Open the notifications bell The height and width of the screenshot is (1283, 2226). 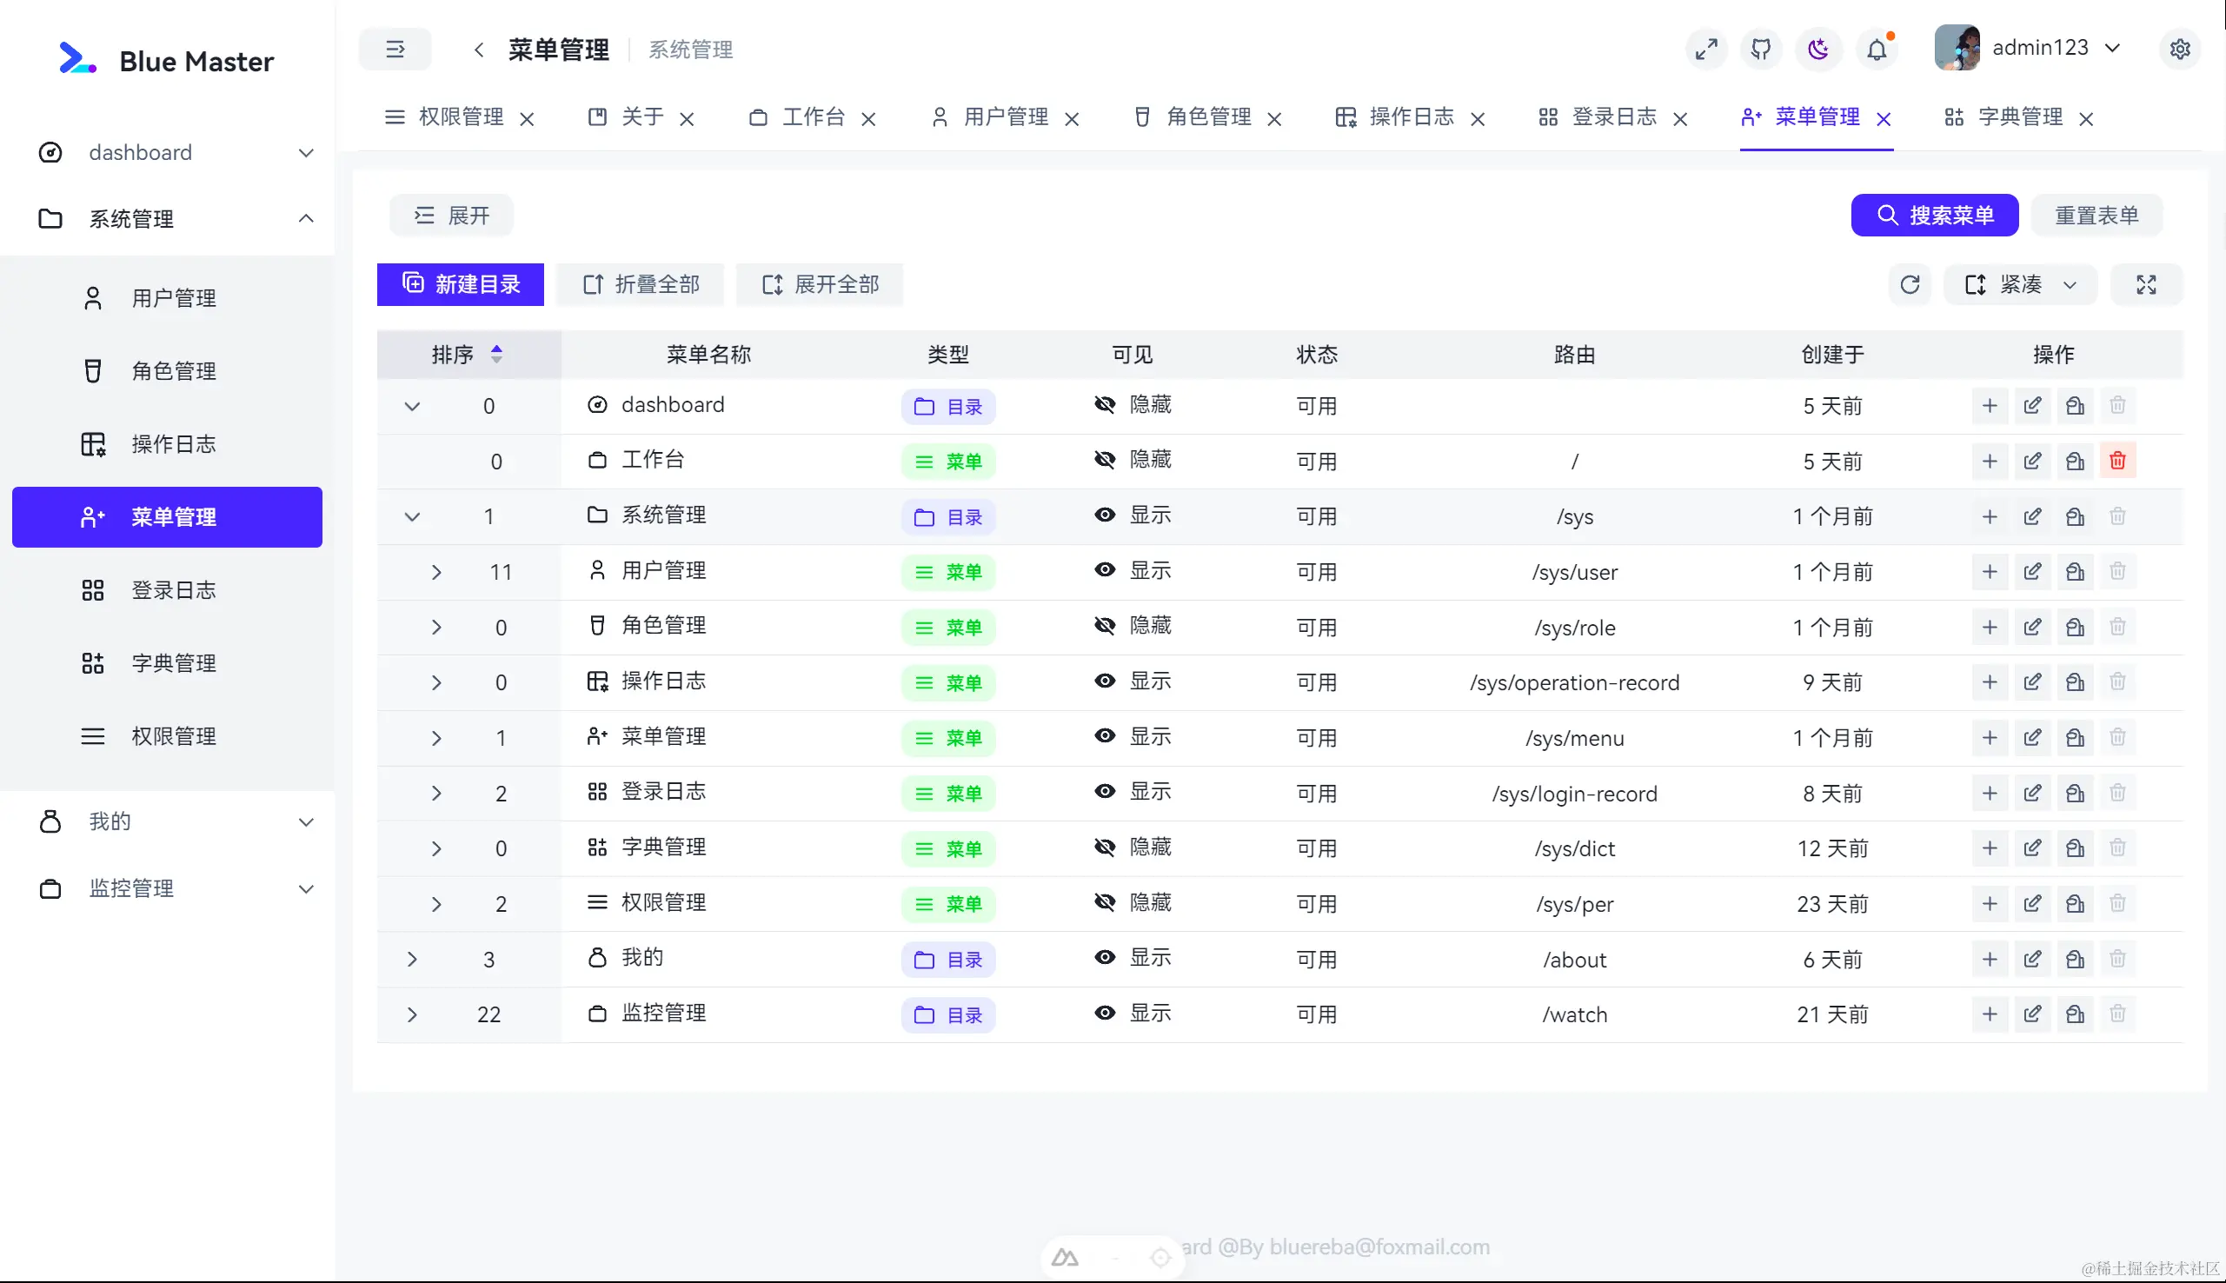[x=1877, y=49]
